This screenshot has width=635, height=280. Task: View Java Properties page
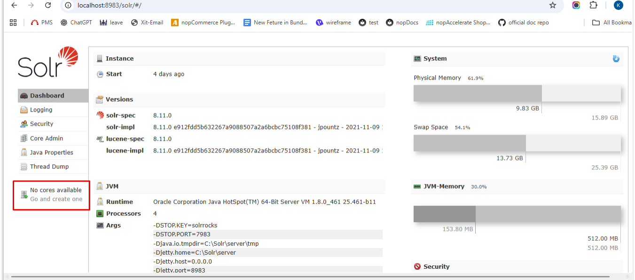51,152
